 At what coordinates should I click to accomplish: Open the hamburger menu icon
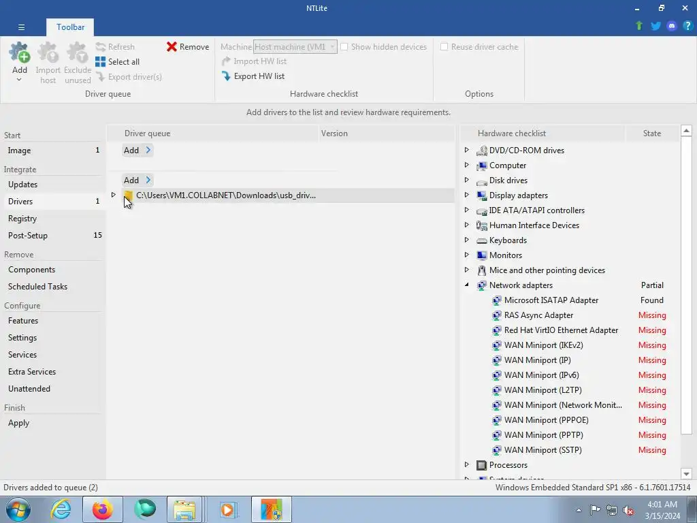point(21,27)
